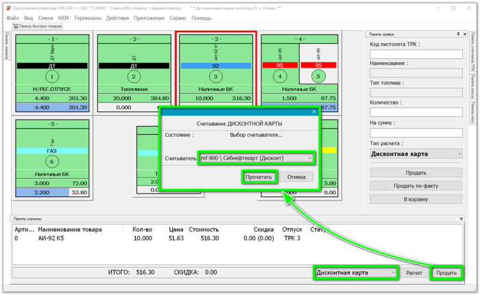The image size is (480, 295).
Task: Select nozzle 3 circle on pump 3
Action: [215, 77]
